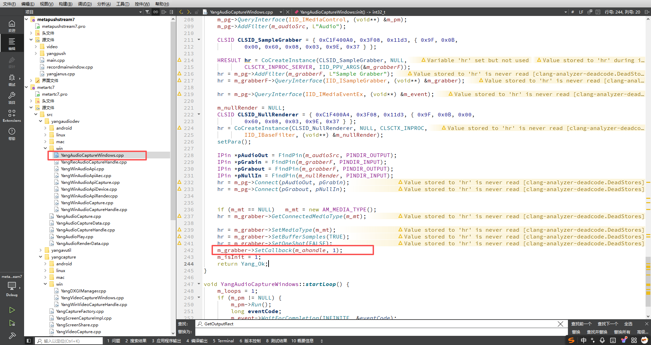The width and height of the screenshot is (651, 345).
Task: Start debugging with the debug-run button
Action: pos(12,323)
